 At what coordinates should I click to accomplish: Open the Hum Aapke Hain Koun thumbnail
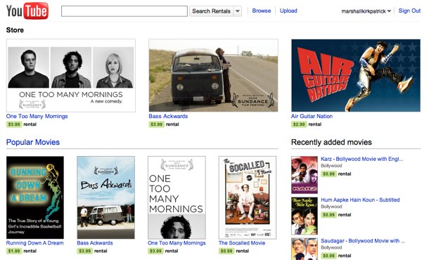point(305,216)
